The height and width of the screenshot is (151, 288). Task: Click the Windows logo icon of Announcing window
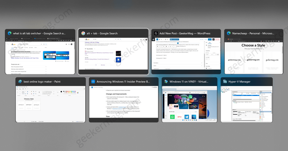(x=93, y=81)
